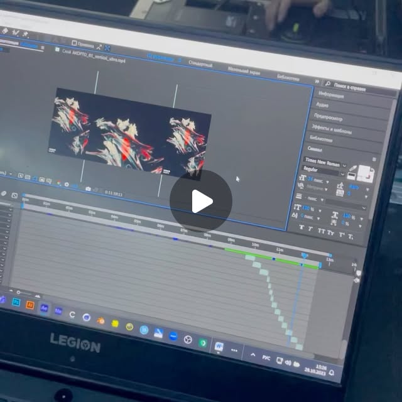Click the blue snapping-extend icon beside Привязка
Screen dimensions: 402x402
coord(107,48)
